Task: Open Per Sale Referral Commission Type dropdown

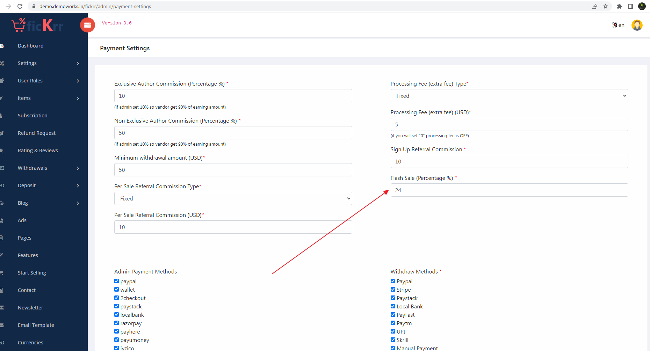Action: [233, 198]
